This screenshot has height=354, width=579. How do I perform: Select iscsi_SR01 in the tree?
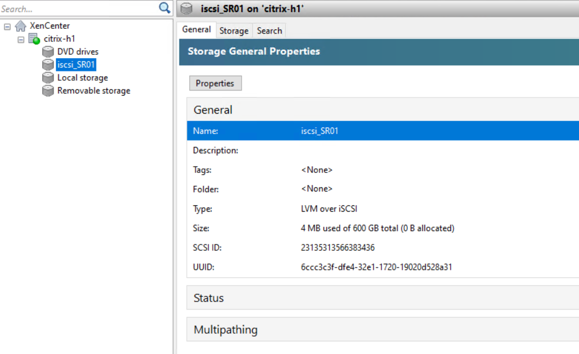coord(76,65)
